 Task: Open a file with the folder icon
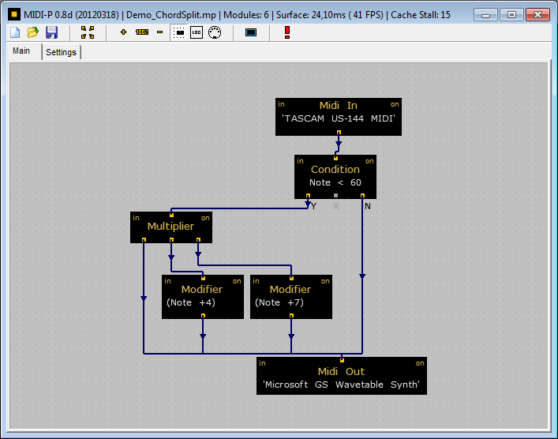(32, 32)
